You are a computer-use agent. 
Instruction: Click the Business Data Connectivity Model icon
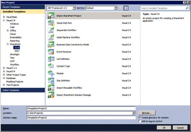click(x=51, y=45)
